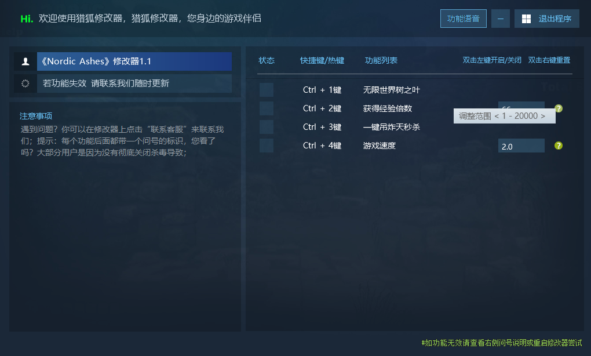Click the Ctrl + 2键 hotkey label
The height and width of the screenshot is (356, 591).
[x=322, y=108]
